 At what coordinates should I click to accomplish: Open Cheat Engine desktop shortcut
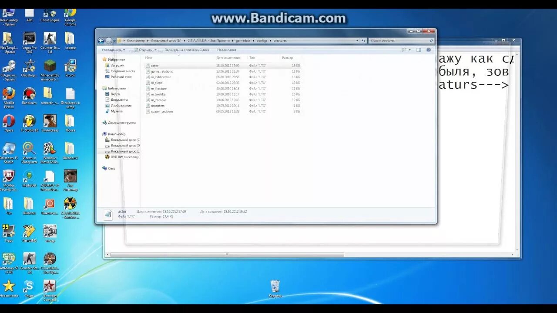click(50, 15)
